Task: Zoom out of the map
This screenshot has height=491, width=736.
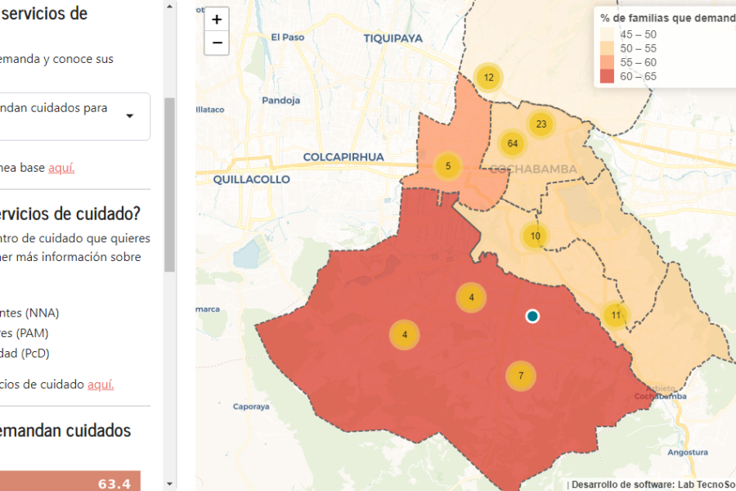Action: click(217, 43)
